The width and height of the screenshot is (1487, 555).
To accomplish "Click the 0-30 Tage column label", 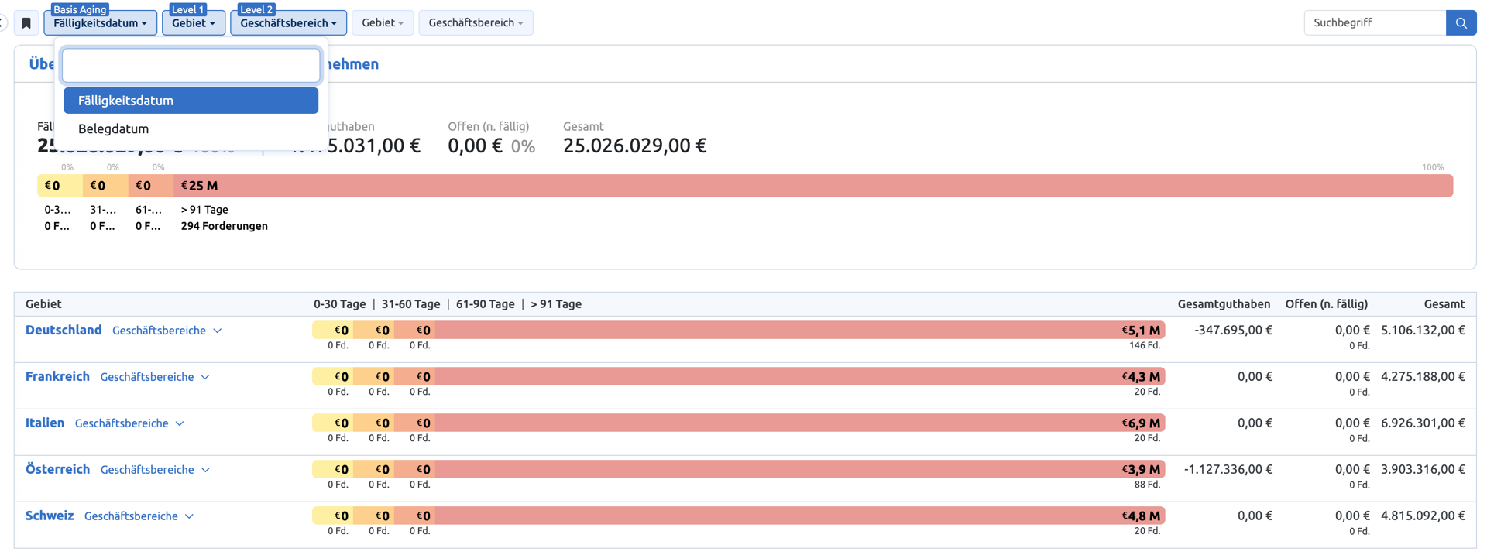I will coord(339,304).
